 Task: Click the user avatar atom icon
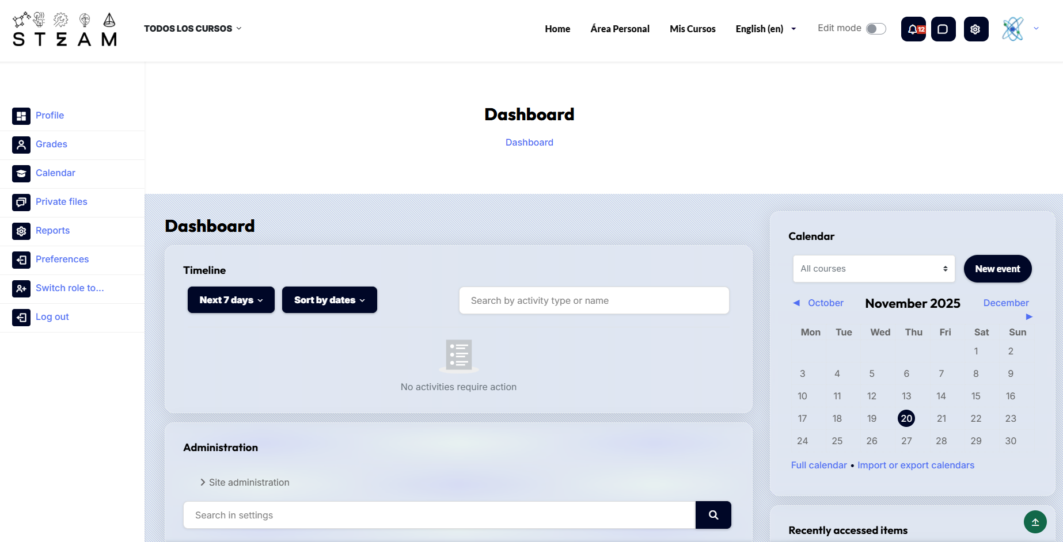tap(1012, 29)
